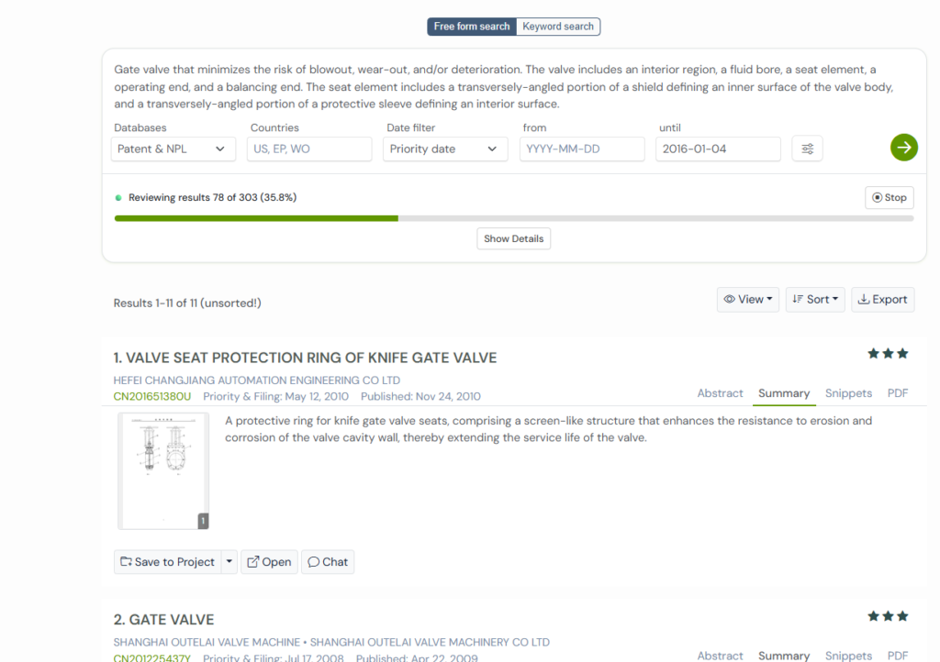
Task: Expand Save to Project dropdown arrow
Action: 229,562
